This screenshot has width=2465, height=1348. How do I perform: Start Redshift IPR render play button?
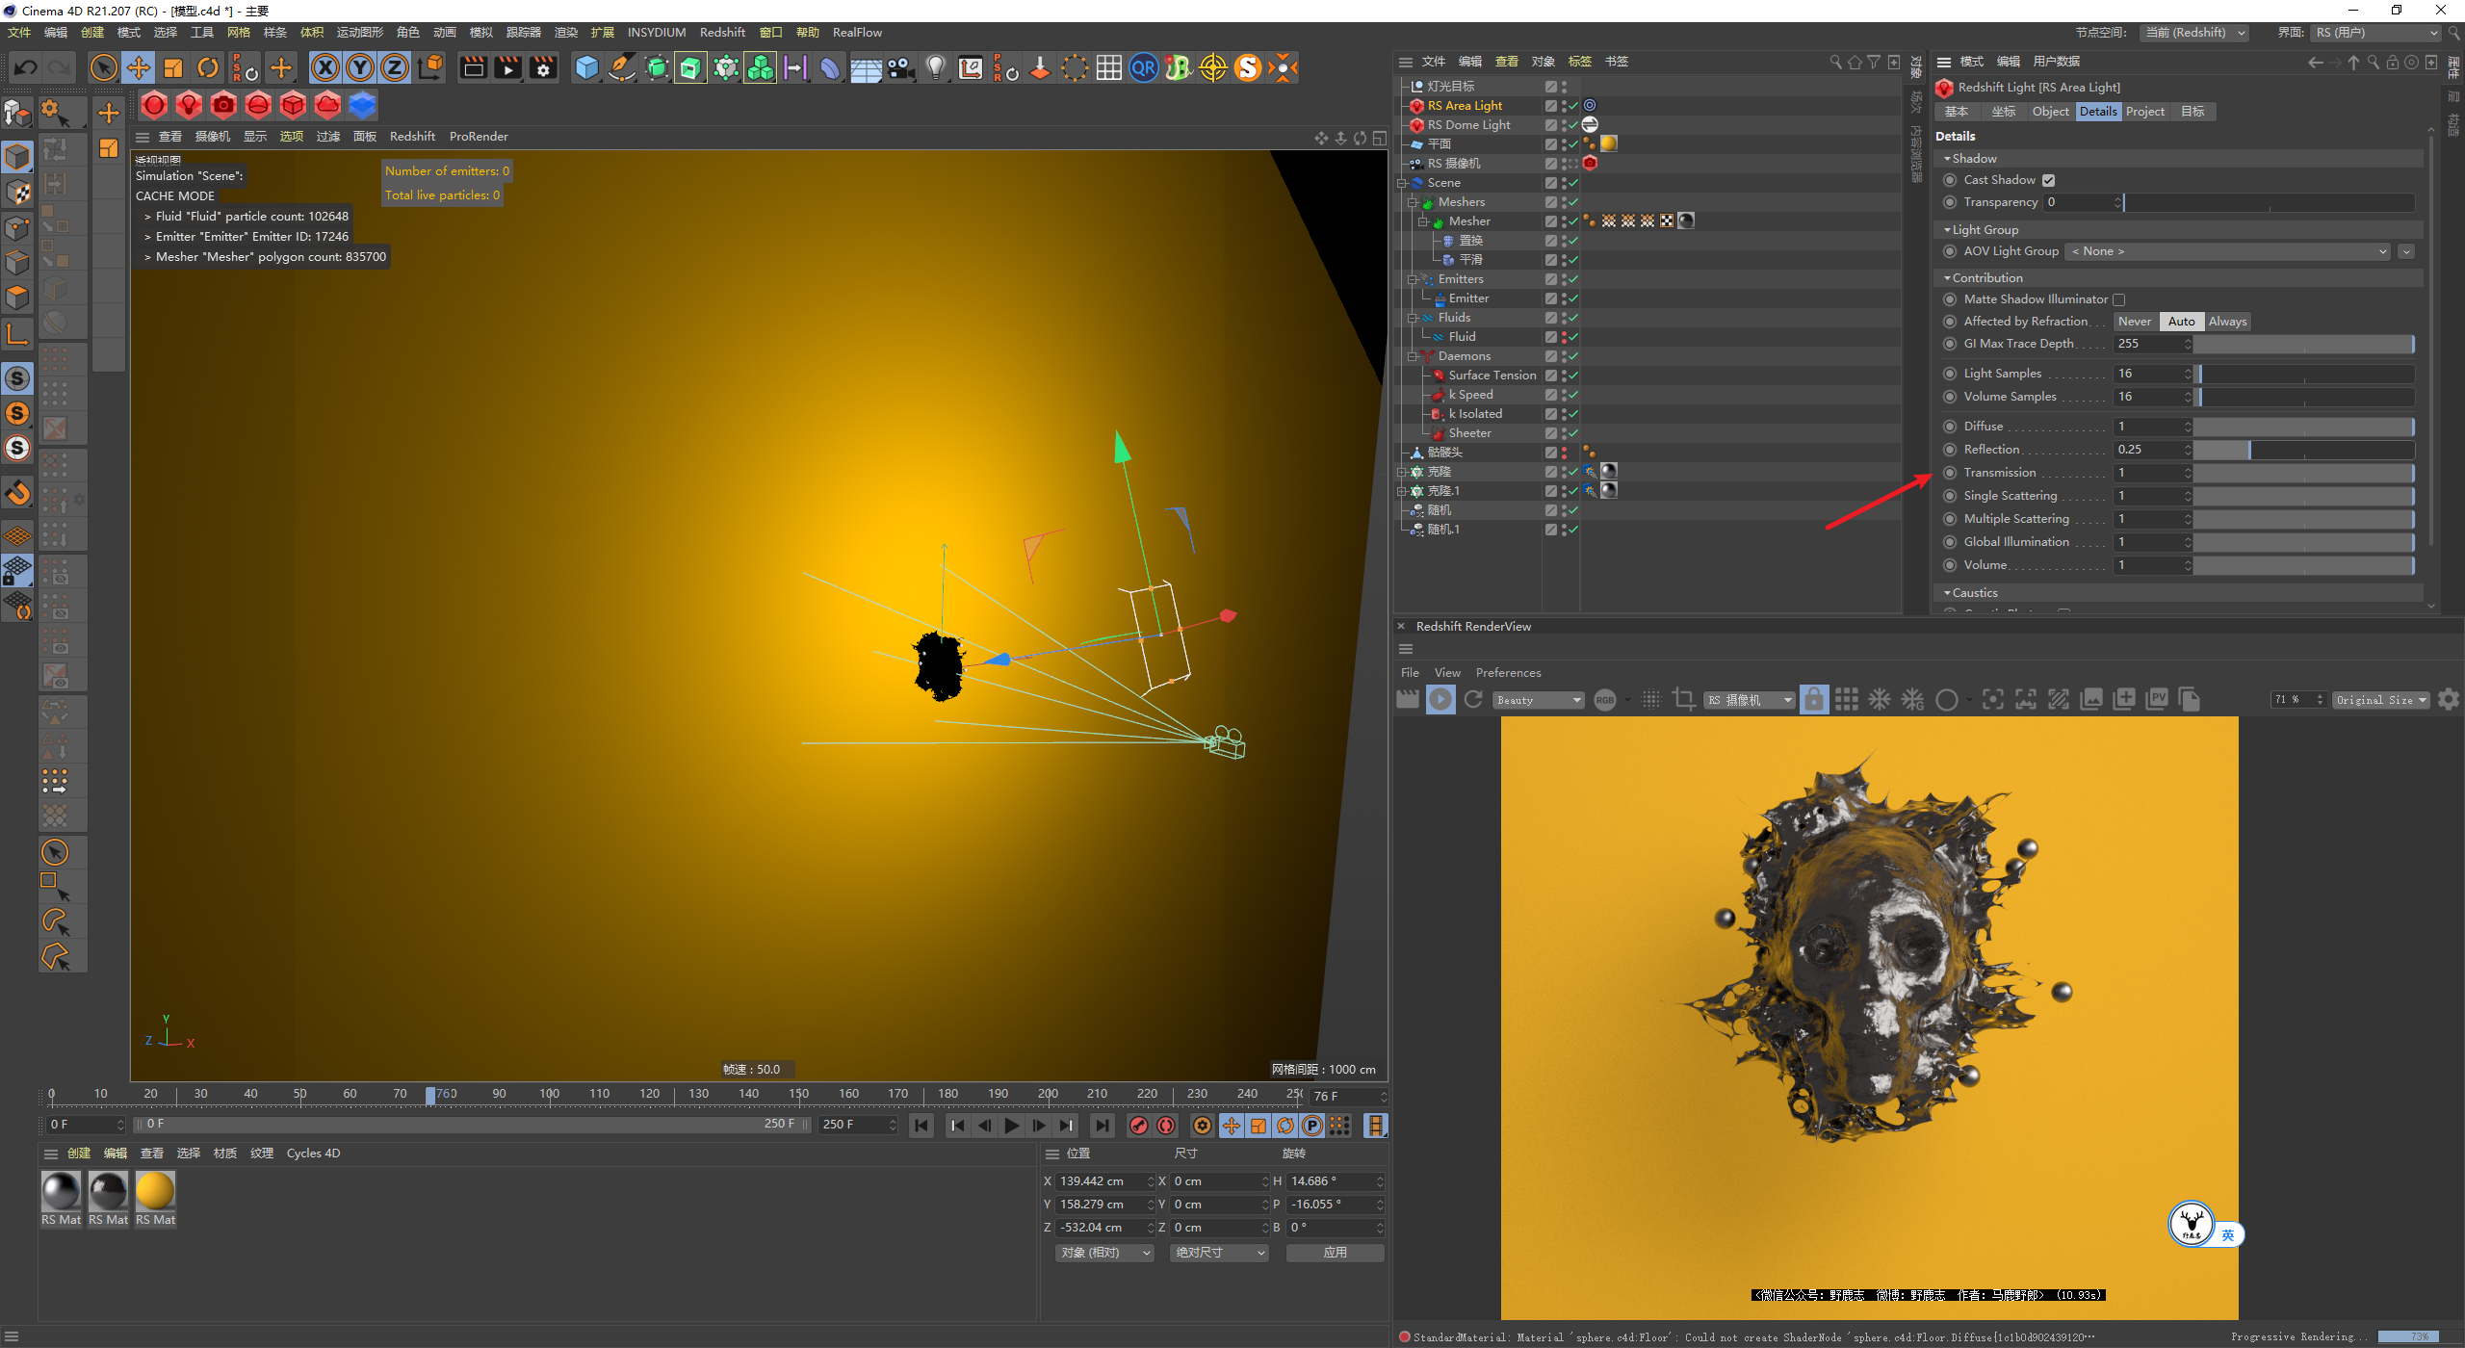(1440, 699)
